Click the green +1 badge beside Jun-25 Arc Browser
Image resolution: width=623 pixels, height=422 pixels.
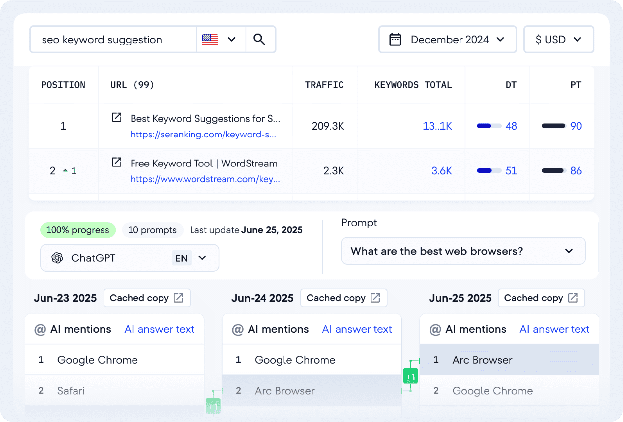point(410,377)
